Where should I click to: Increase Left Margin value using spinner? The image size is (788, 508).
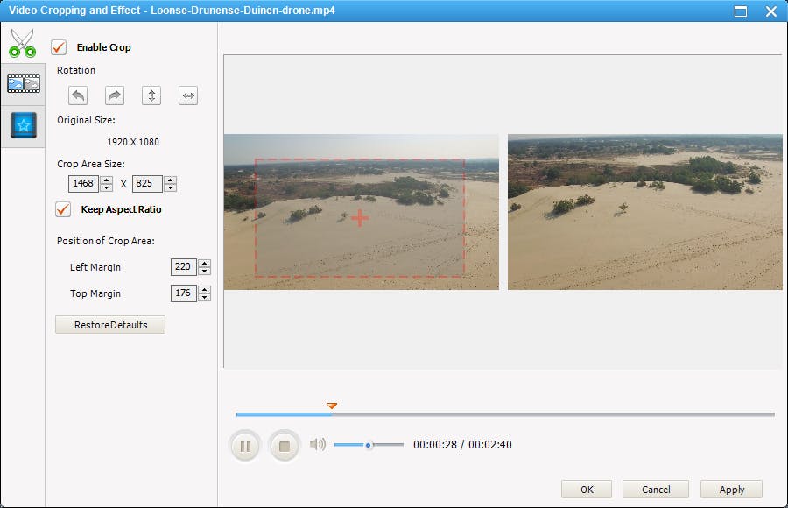tap(205, 264)
